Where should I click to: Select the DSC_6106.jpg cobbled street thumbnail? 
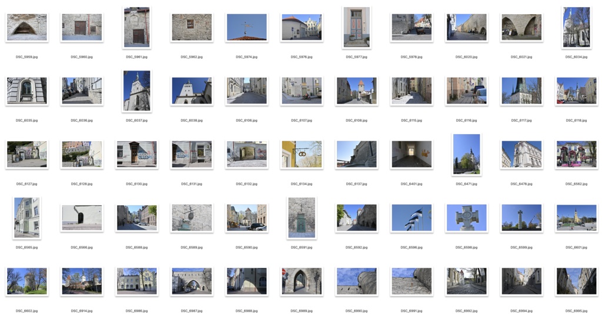(246, 91)
